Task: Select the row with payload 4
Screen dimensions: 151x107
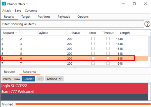Action: (x=74, y=49)
